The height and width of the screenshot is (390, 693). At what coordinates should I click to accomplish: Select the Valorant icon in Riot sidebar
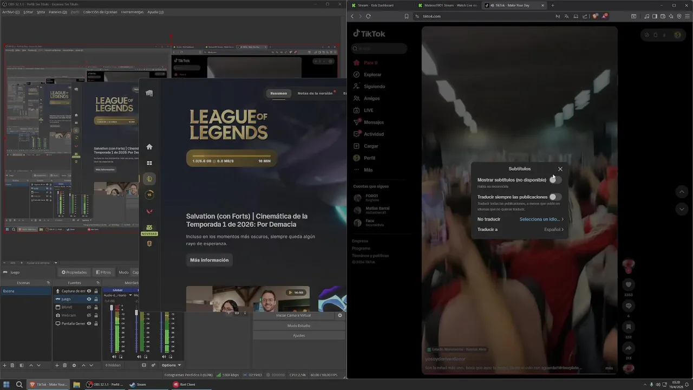click(x=149, y=211)
